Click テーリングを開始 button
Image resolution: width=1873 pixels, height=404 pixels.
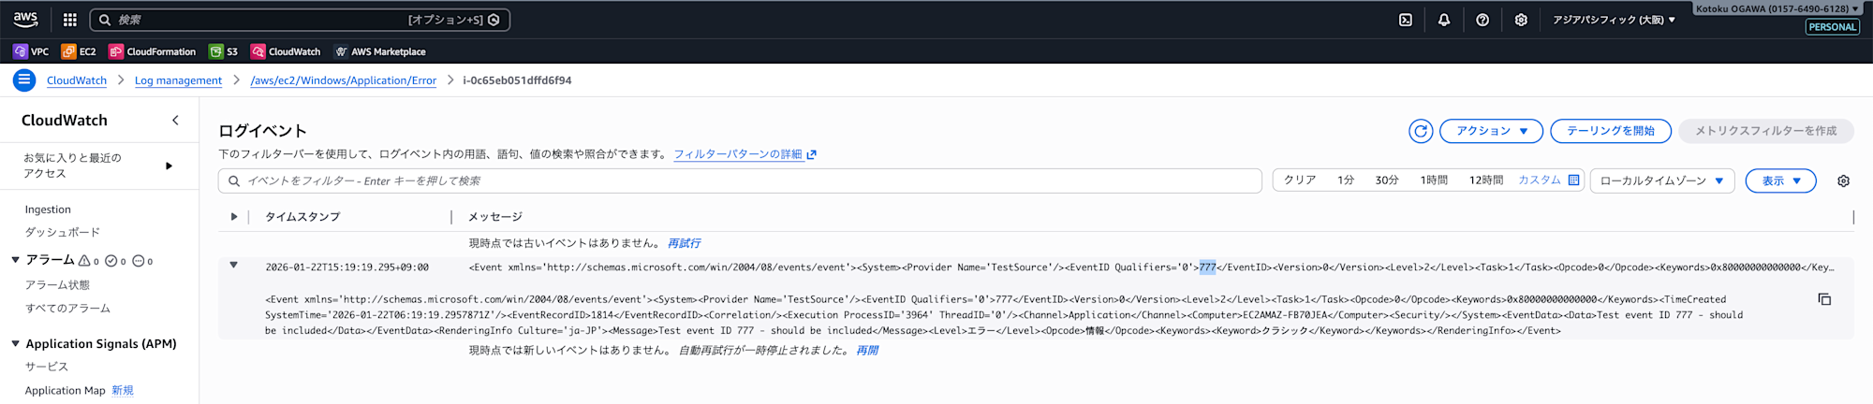click(1611, 131)
